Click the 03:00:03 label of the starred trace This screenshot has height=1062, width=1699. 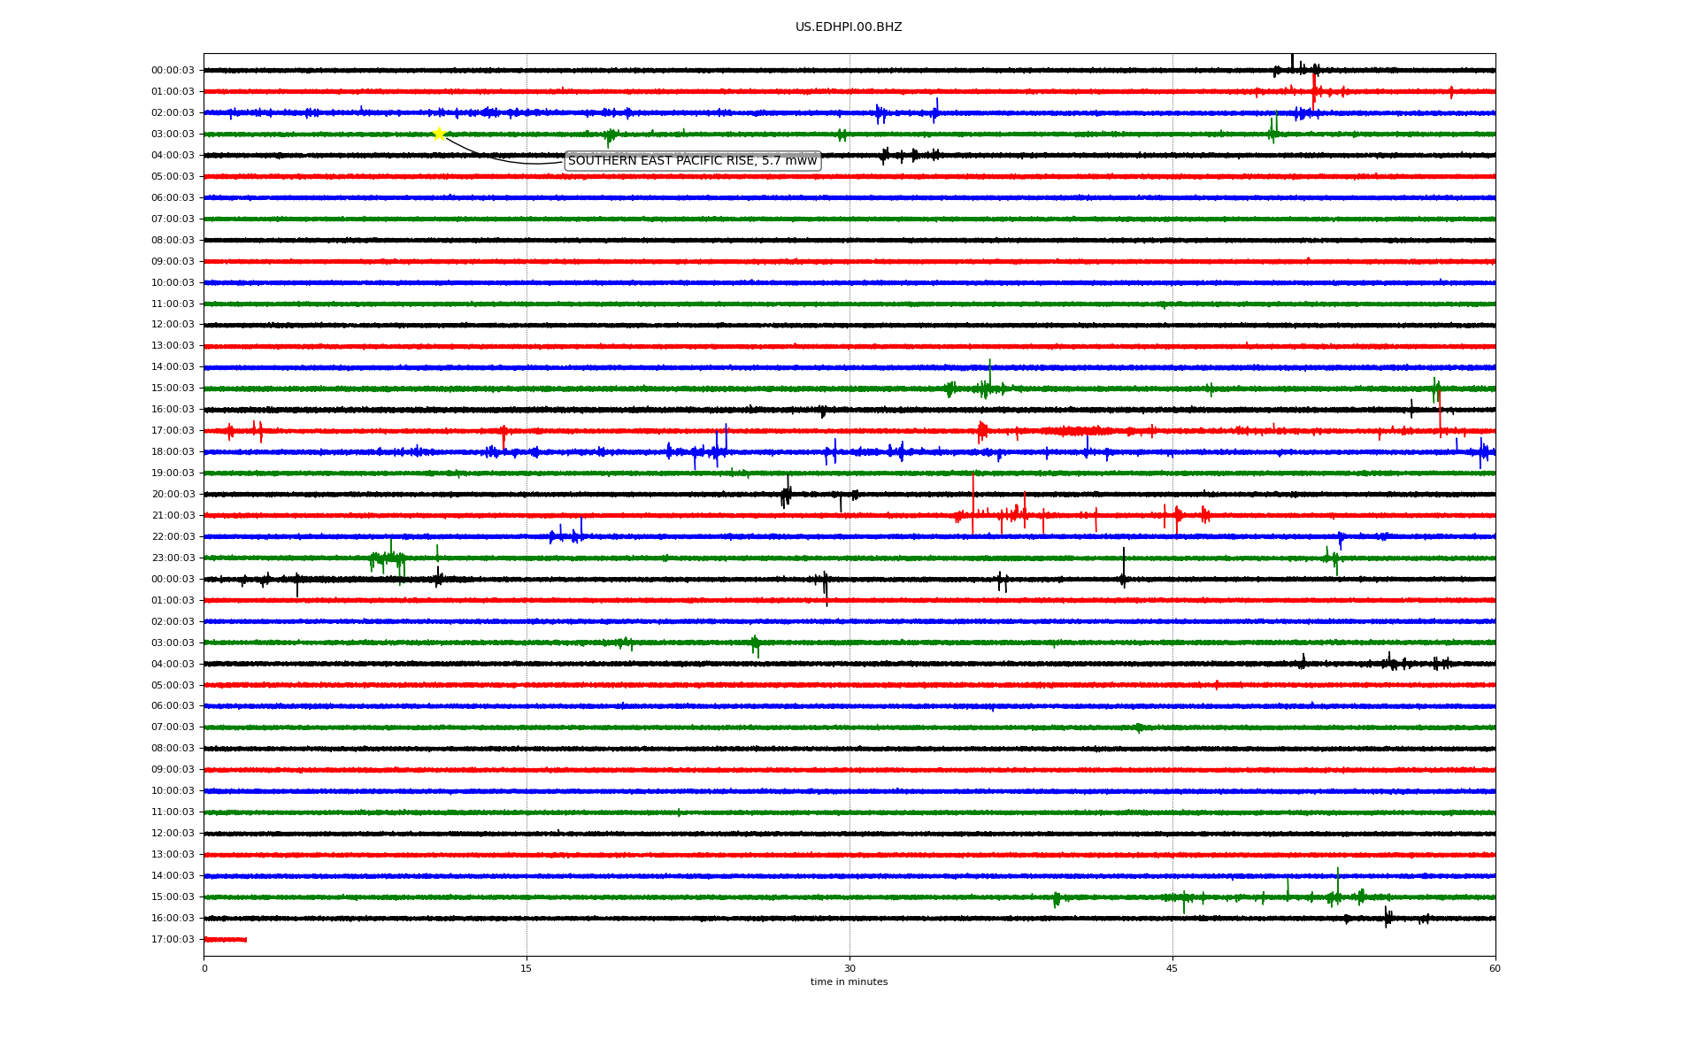[x=173, y=135]
